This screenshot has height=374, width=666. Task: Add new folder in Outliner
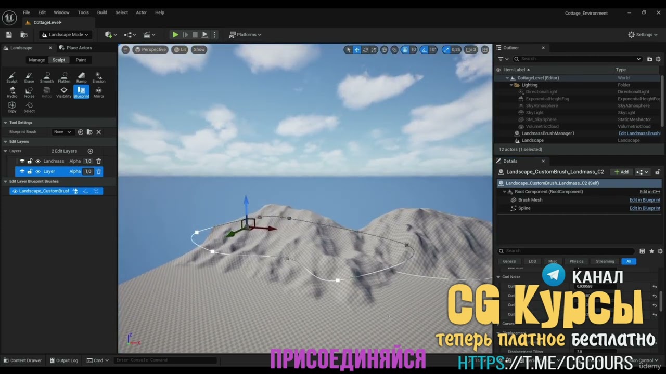pos(649,59)
